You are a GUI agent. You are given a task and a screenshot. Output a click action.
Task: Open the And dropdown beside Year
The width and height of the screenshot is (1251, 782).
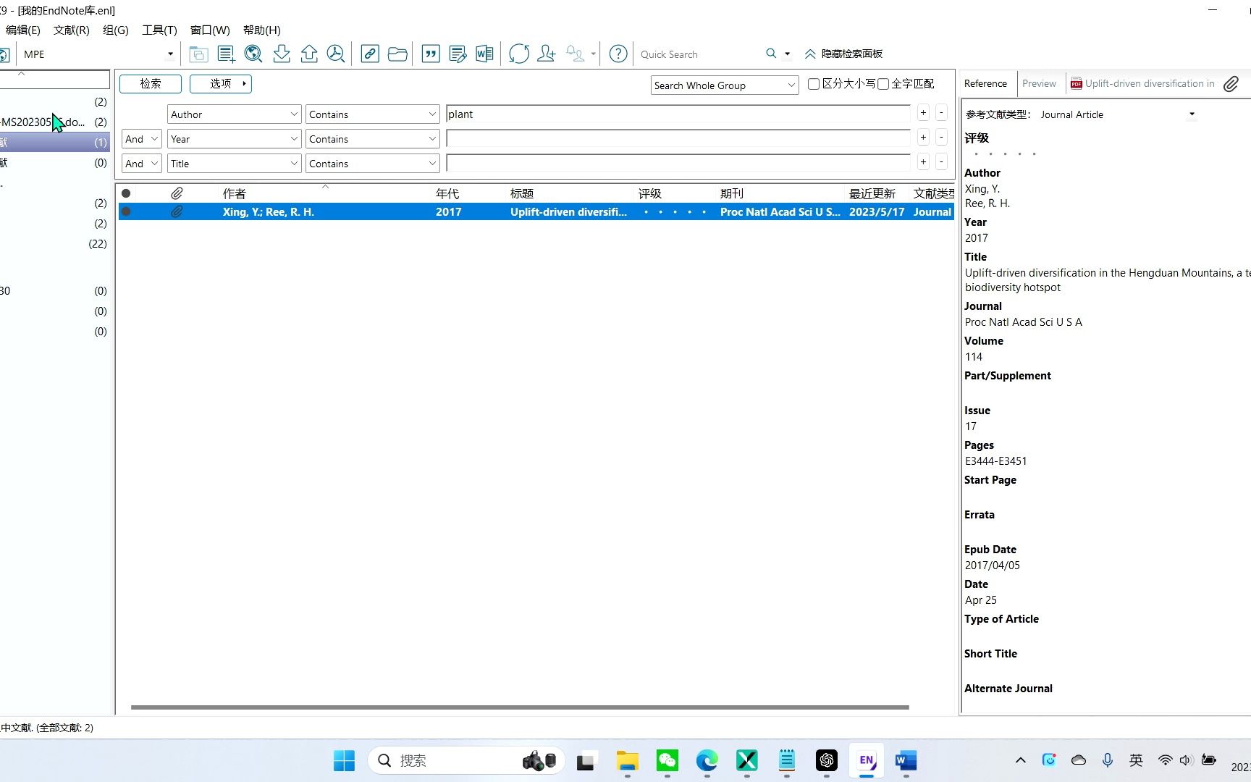tap(141, 139)
